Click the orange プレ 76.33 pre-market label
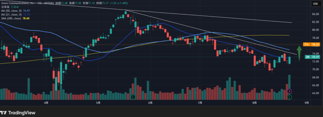This screenshot has width=323, height=117. (311, 44)
